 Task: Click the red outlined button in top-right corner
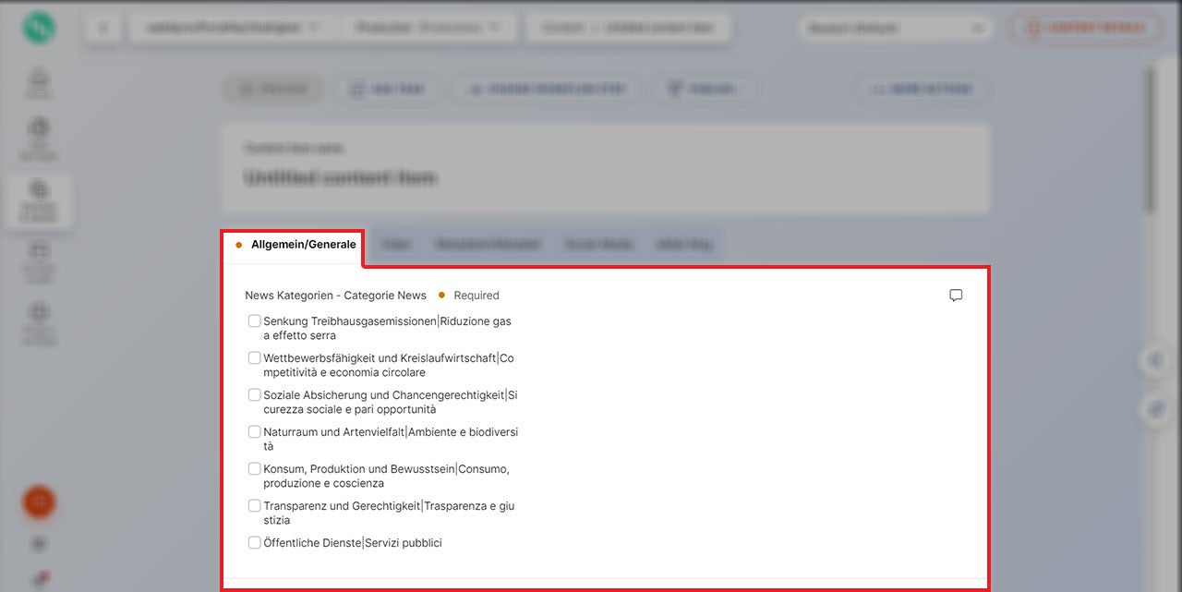[1085, 28]
